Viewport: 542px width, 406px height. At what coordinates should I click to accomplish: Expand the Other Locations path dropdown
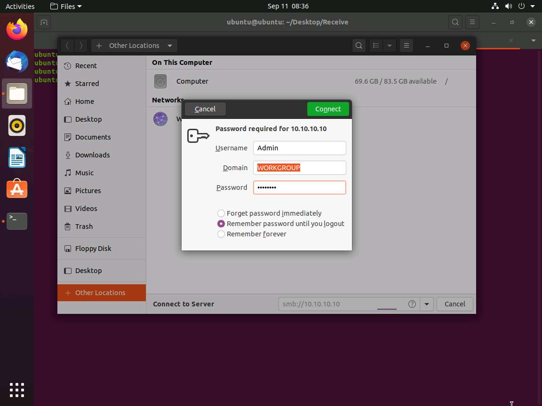[x=170, y=46]
